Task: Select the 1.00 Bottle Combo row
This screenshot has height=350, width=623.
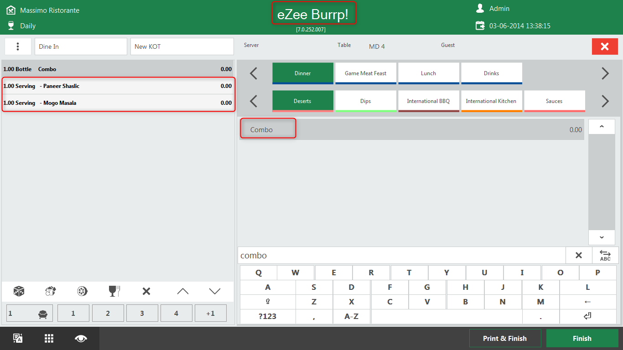Action: coord(118,69)
